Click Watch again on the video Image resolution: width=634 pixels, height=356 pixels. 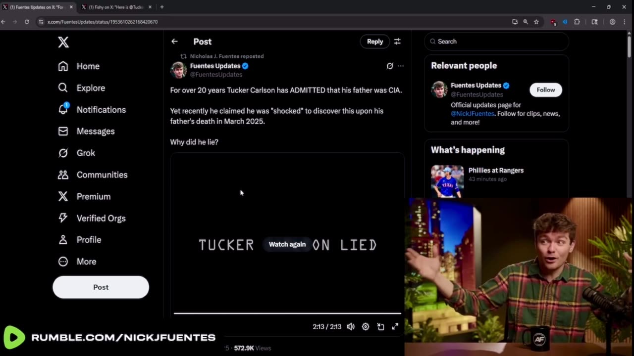(x=287, y=244)
